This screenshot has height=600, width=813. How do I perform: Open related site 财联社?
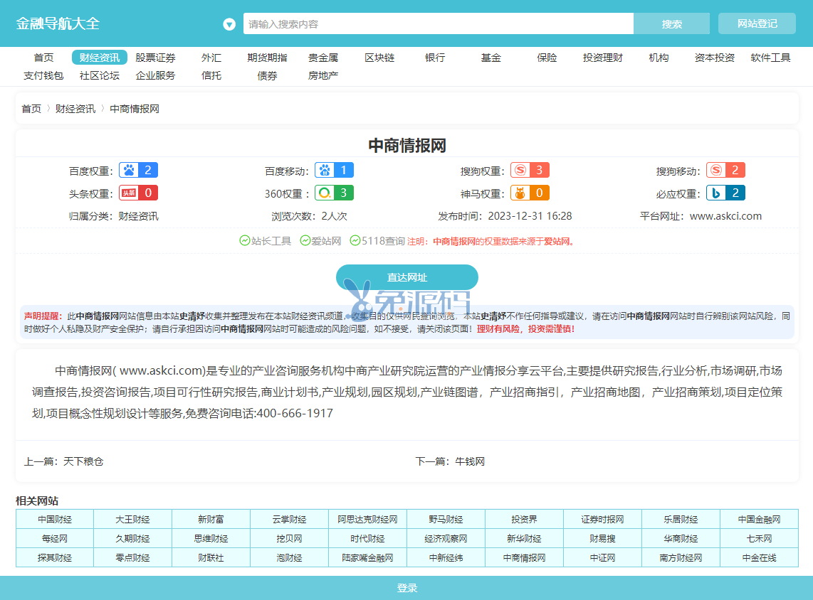click(211, 557)
